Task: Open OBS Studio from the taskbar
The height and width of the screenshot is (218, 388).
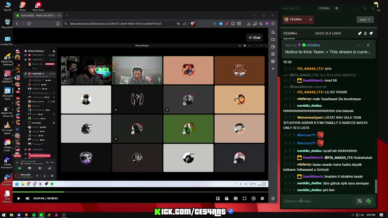Action: pyautogui.click(x=64, y=215)
